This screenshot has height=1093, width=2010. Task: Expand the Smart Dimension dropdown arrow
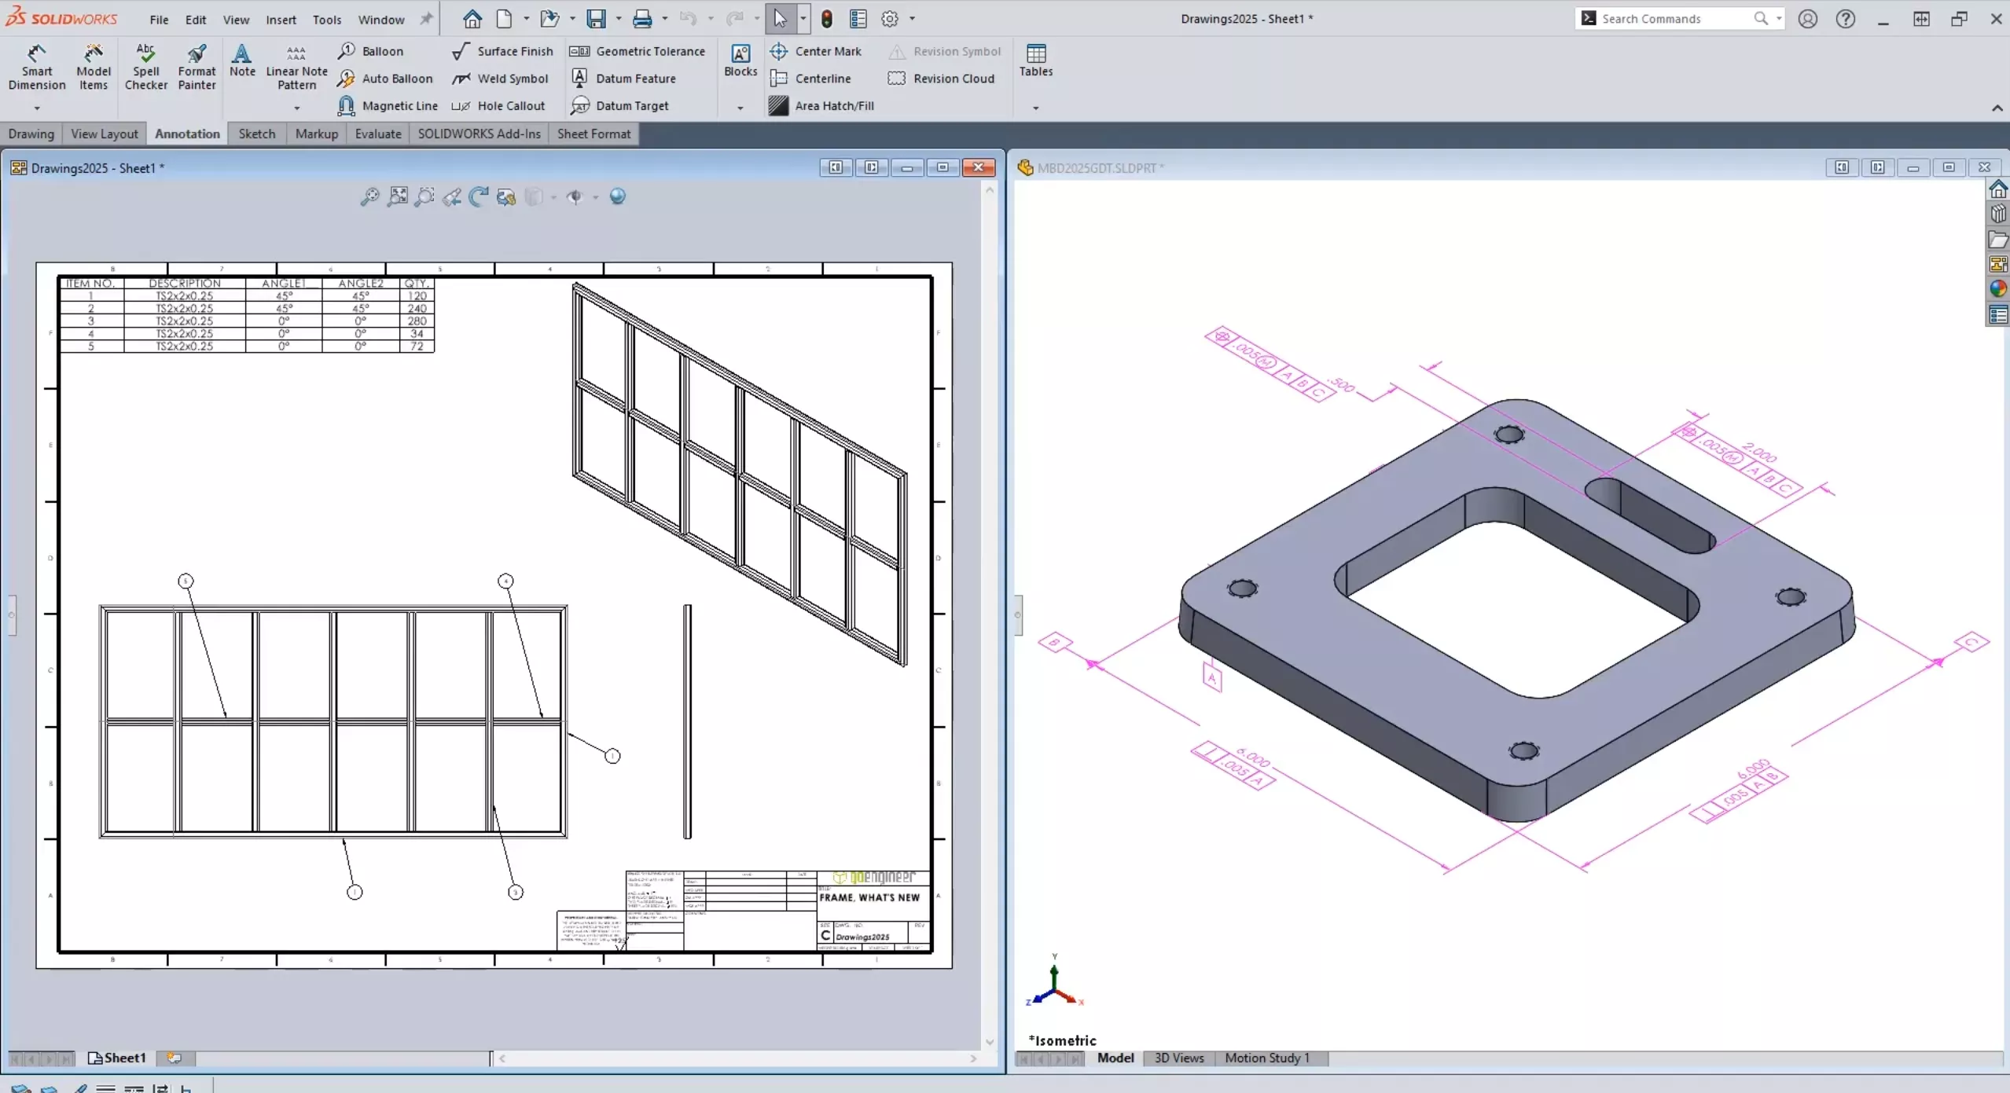click(37, 108)
